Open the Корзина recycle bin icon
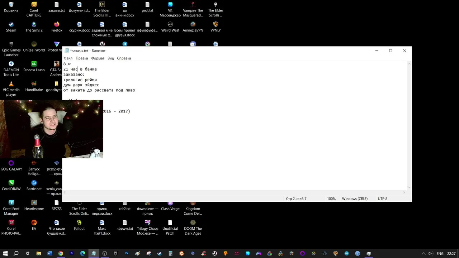This screenshot has width=459, height=258. [11, 7]
